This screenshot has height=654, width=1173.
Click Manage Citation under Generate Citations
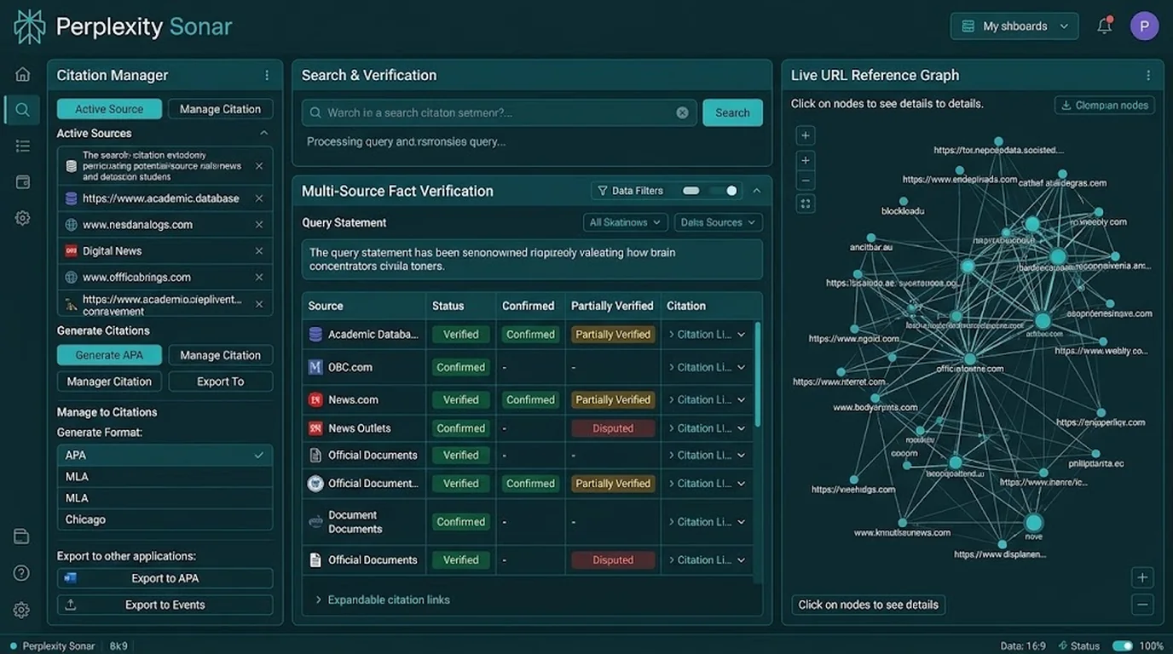point(220,355)
